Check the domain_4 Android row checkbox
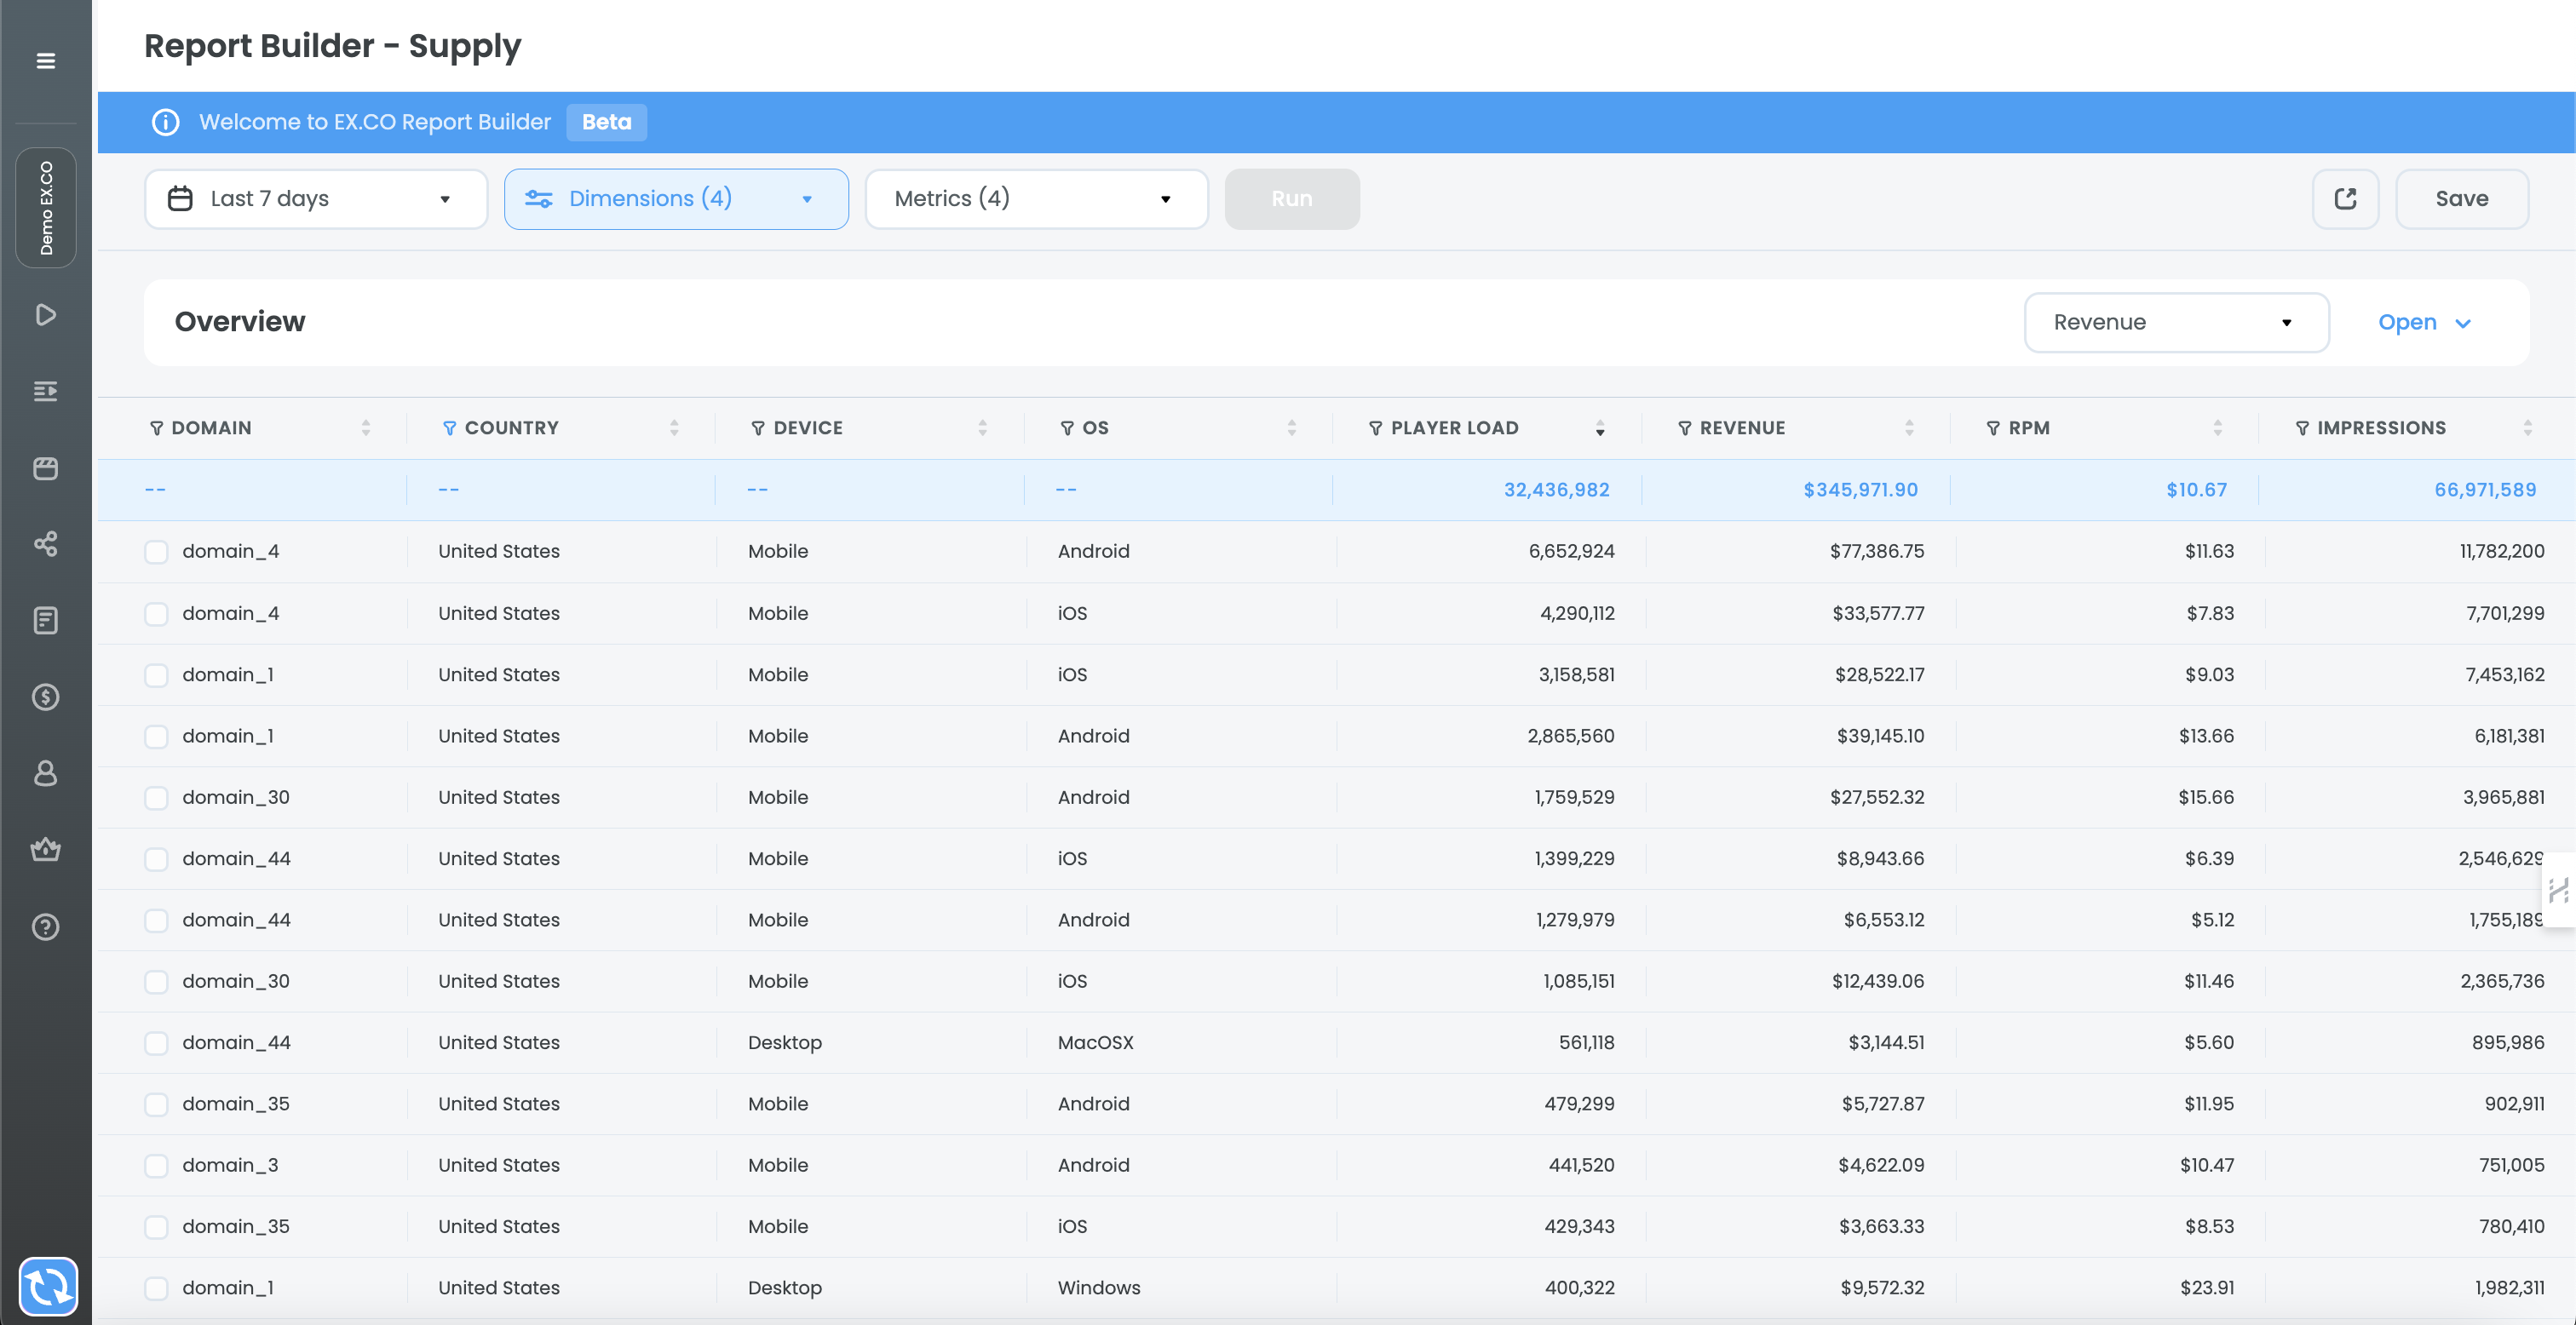Image resolution: width=2576 pixels, height=1325 pixels. (x=156, y=552)
